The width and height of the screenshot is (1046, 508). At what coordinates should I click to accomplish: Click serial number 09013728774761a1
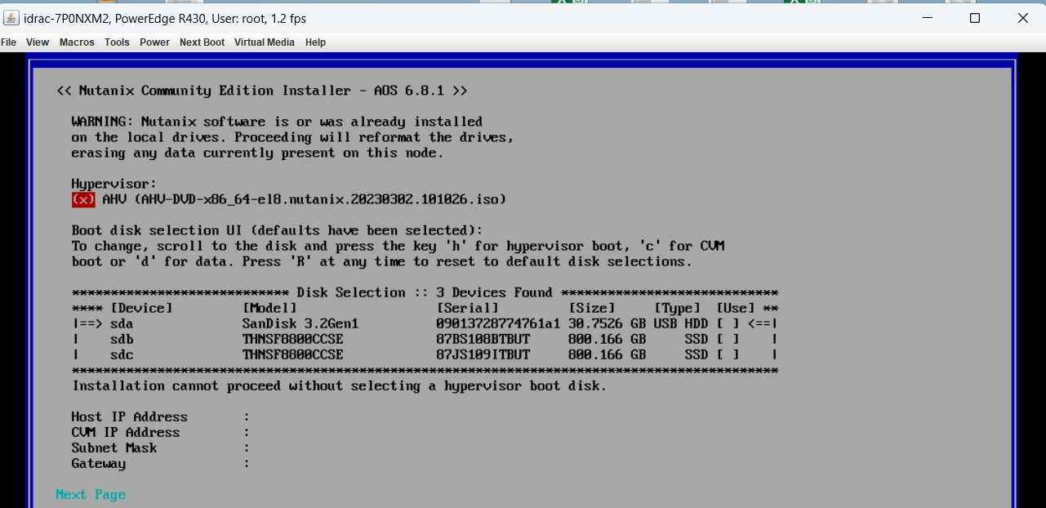click(x=498, y=324)
